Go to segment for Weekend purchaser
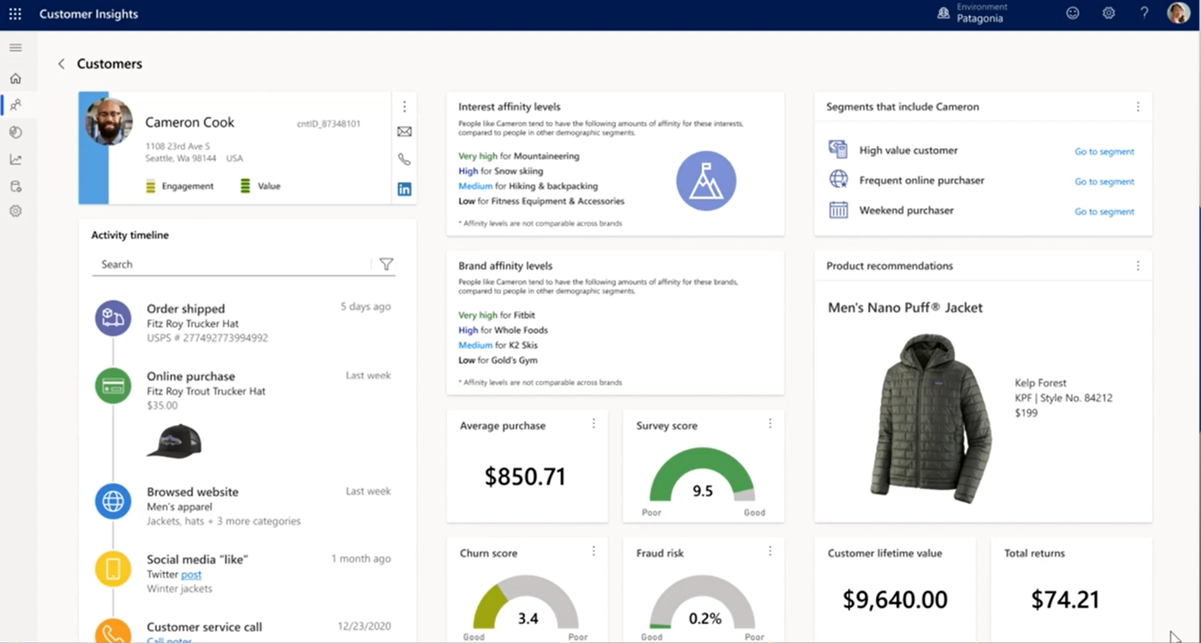 coord(1104,212)
